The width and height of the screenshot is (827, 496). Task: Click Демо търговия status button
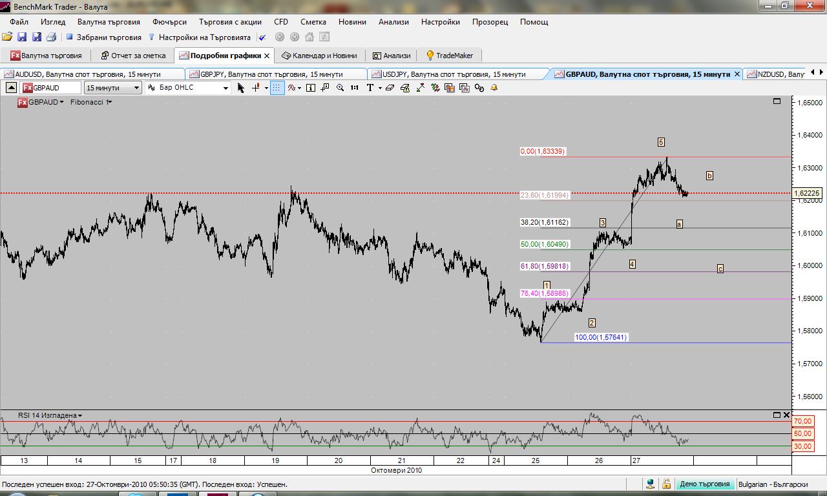click(x=704, y=484)
